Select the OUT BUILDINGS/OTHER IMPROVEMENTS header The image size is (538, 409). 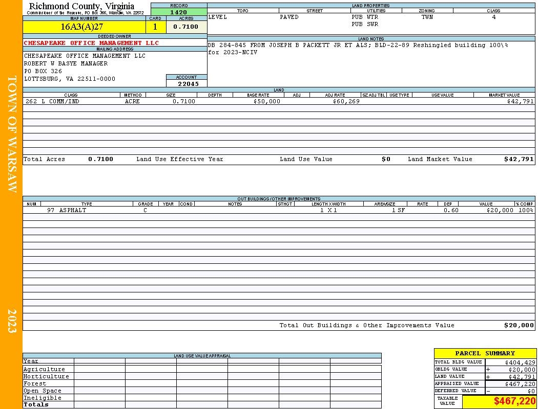279,198
